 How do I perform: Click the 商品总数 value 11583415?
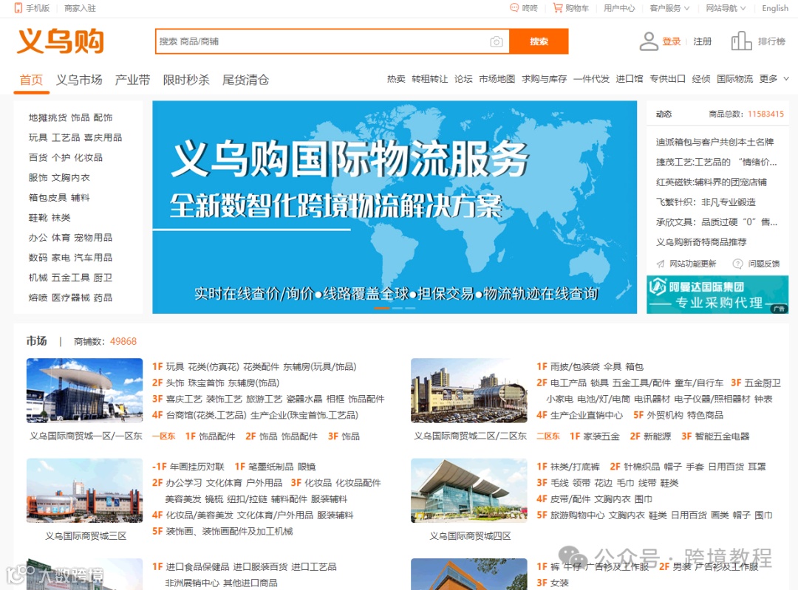(x=766, y=114)
